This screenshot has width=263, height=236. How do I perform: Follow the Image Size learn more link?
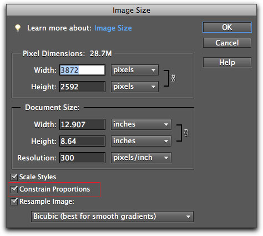tap(113, 28)
